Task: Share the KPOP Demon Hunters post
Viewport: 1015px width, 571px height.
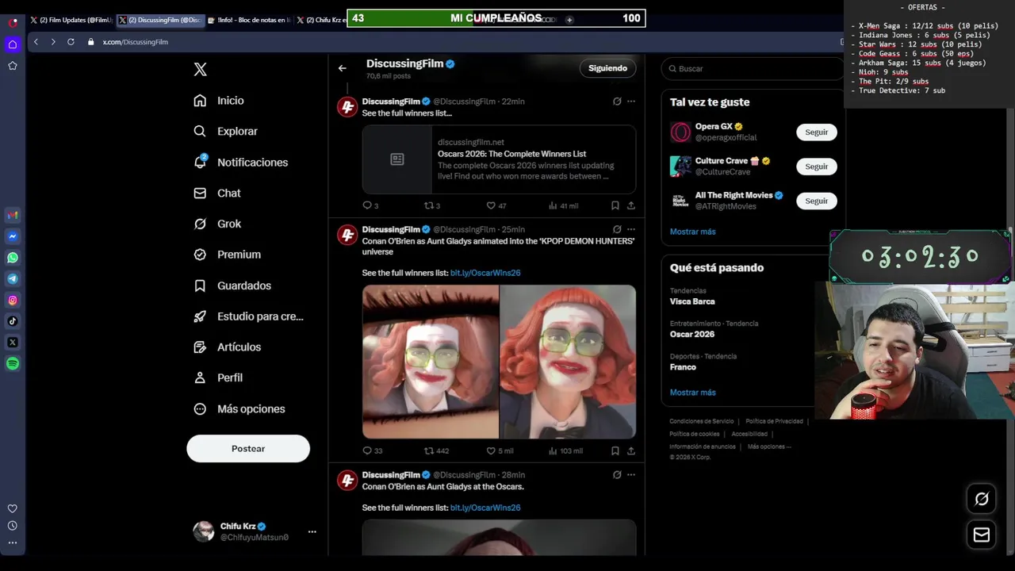Action: pos(631,450)
